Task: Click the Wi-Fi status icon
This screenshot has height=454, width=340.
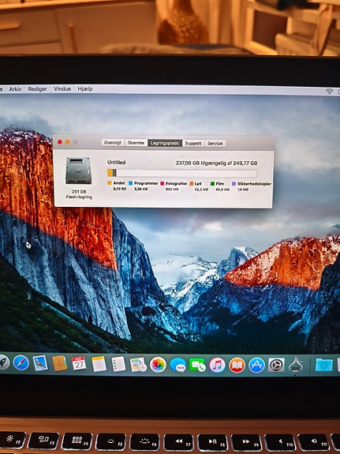Action: (329, 91)
